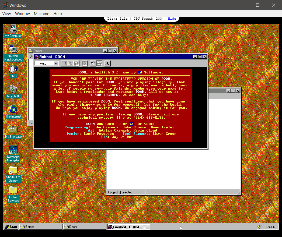The height and width of the screenshot is (237, 282).
Task: Maximize the outer Windows emulator window
Action: (258, 5)
